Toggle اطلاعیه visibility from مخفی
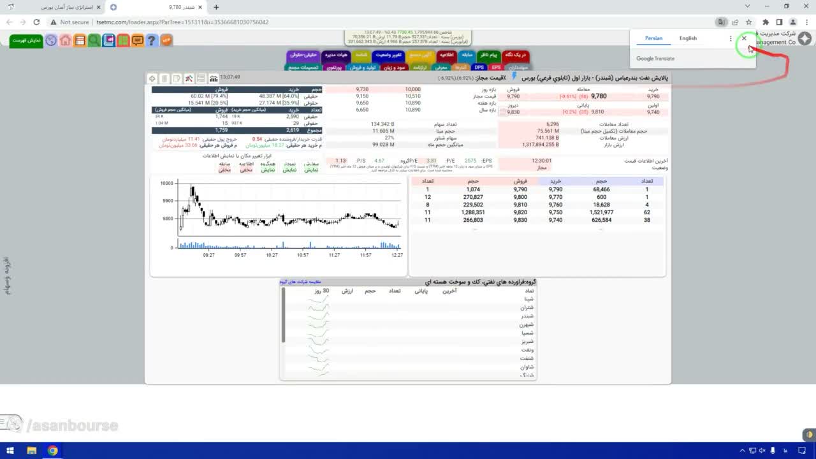Image resolution: width=816 pixels, height=459 pixels. click(x=246, y=170)
